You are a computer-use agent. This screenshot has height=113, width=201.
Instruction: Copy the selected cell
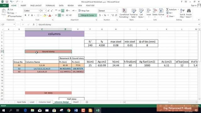click(11, 13)
